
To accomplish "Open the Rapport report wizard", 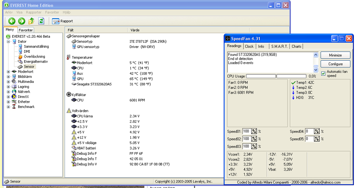I will 62,21.
